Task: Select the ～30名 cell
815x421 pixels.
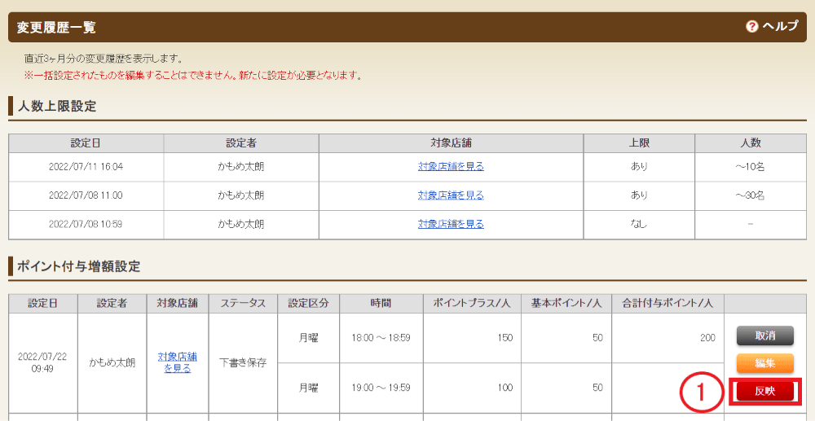Action: click(751, 195)
